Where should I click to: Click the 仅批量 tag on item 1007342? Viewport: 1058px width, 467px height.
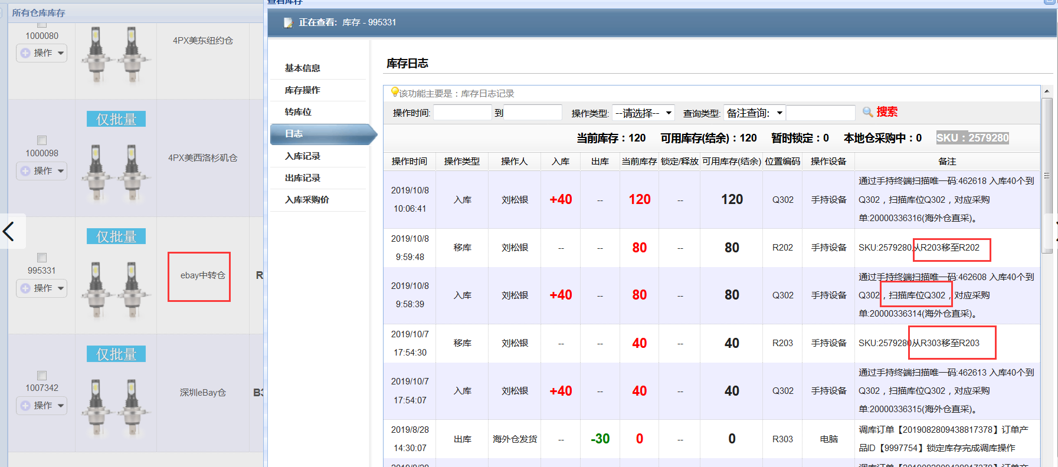(116, 354)
